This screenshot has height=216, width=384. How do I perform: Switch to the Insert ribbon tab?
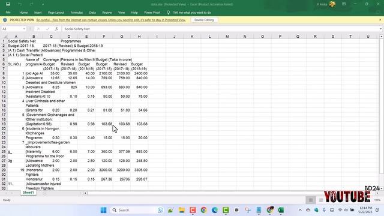click(38, 13)
